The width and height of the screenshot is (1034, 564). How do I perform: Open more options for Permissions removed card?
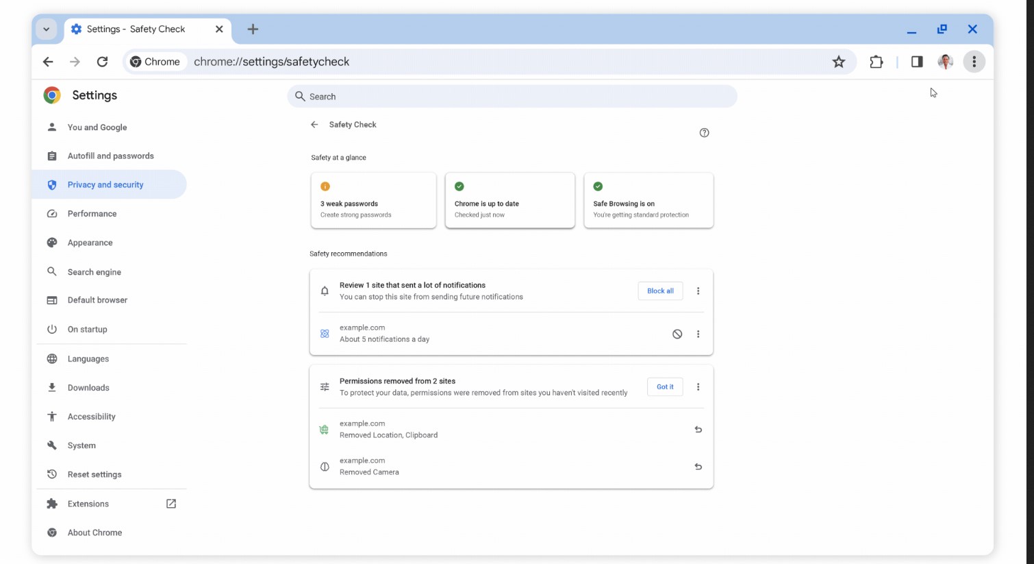pyautogui.click(x=698, y=387)
